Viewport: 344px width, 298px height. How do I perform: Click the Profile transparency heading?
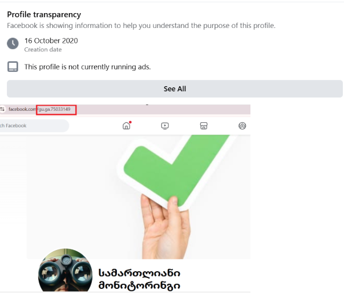point(44,14)
